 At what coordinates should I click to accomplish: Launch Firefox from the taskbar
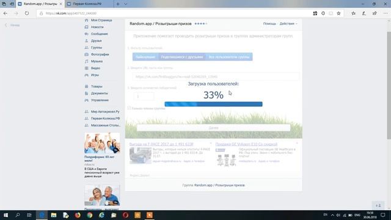[x=78, y=215]
